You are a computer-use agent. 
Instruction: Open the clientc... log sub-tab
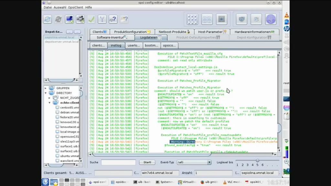point(98,45)
